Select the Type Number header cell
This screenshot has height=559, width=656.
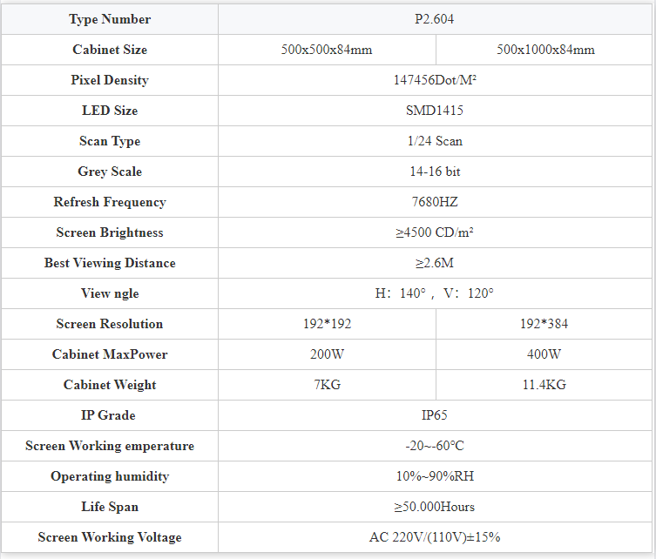110,19
